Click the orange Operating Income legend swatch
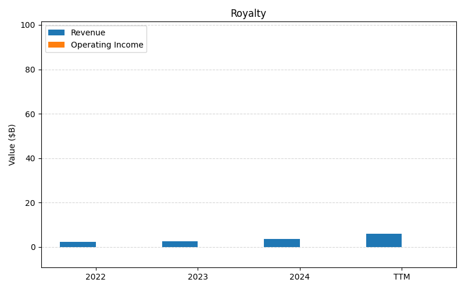 pyautogui.click(x=56, y=45)
